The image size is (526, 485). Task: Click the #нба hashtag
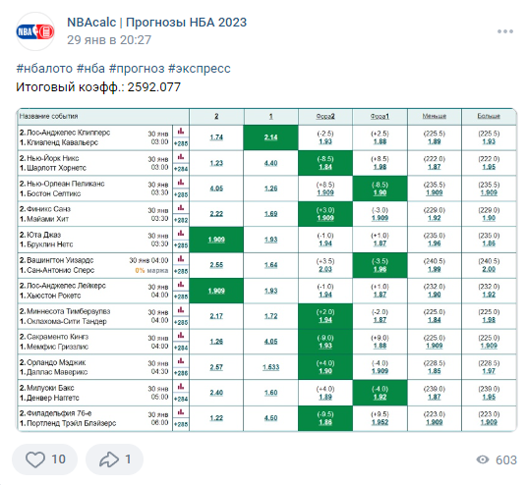tap(90, 69)
